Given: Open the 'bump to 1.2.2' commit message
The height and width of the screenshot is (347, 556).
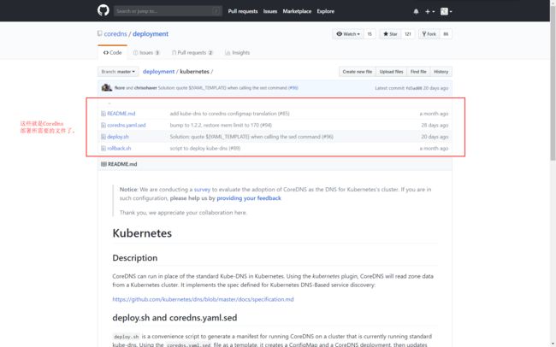Looking at the screenshot, I should pyautogui.click(x=221, y=125).
